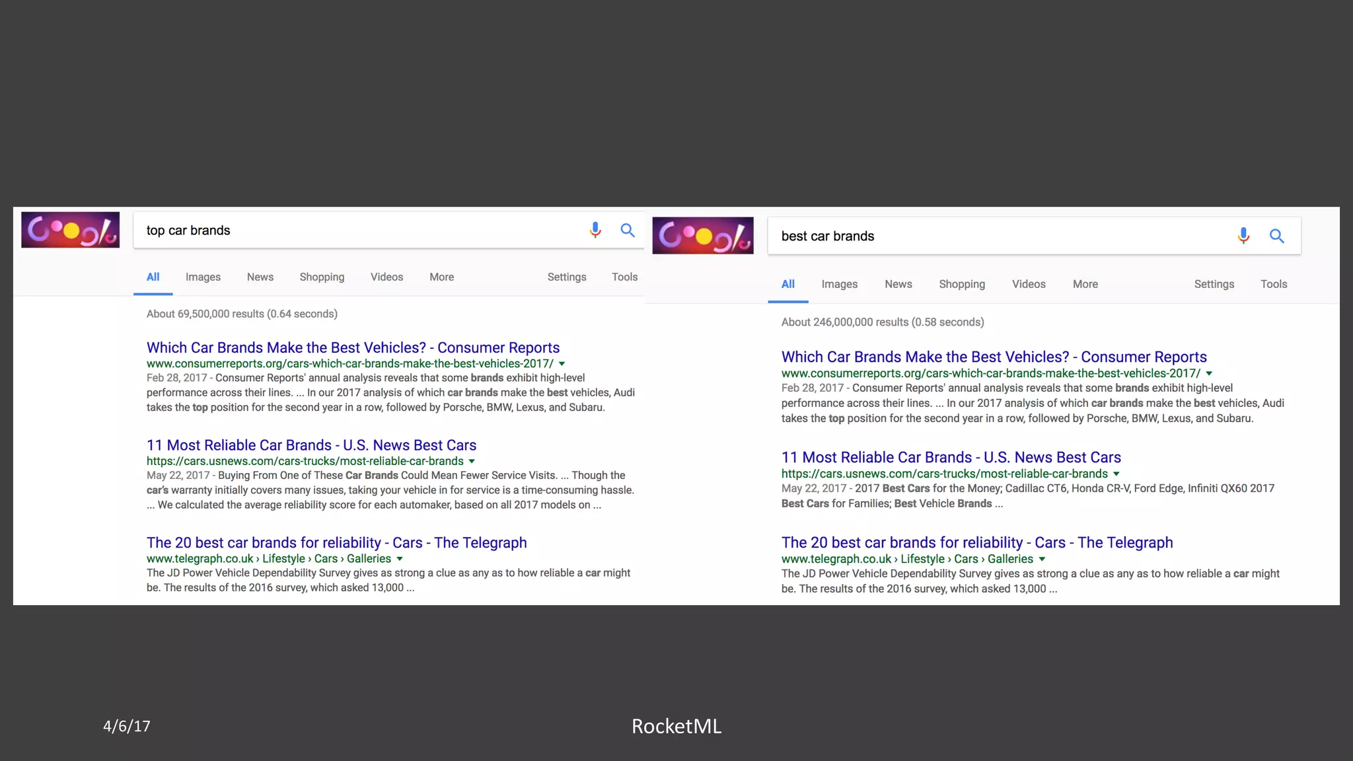
Task: Select All tab in left search results
Action: 153,277
